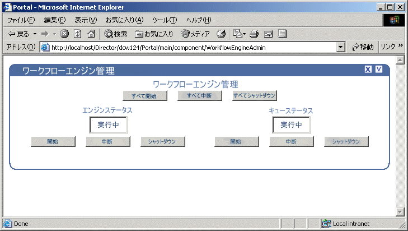
Task: Click the History clock icon
Action: [x=221, y=34]
